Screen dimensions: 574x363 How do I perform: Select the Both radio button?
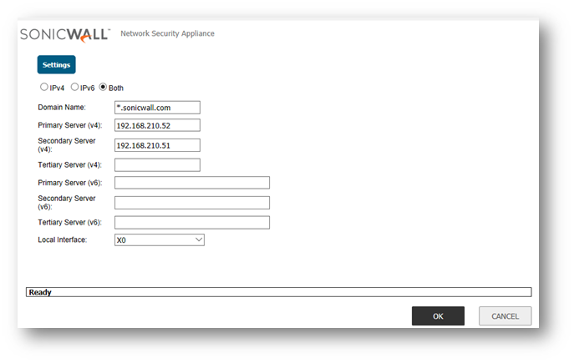pyautogui.click(x=104, y=87)
